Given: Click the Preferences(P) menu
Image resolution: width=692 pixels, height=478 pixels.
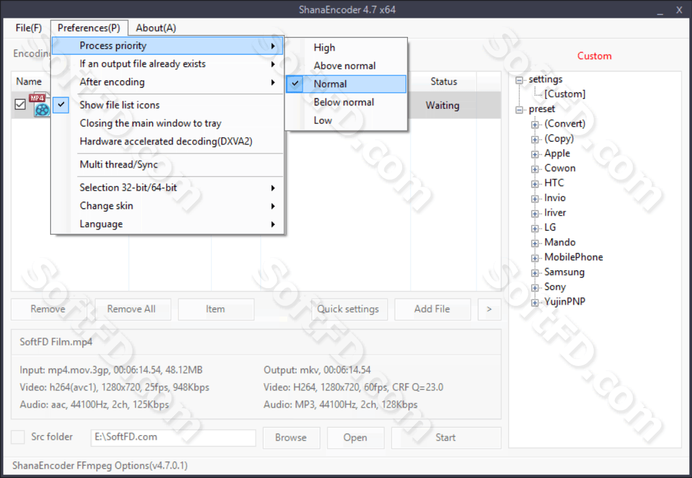Looking at the screenshot, I should 89,28.
